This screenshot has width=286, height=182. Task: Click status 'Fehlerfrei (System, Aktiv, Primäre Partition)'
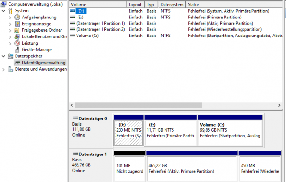click(x=228, y=11)
